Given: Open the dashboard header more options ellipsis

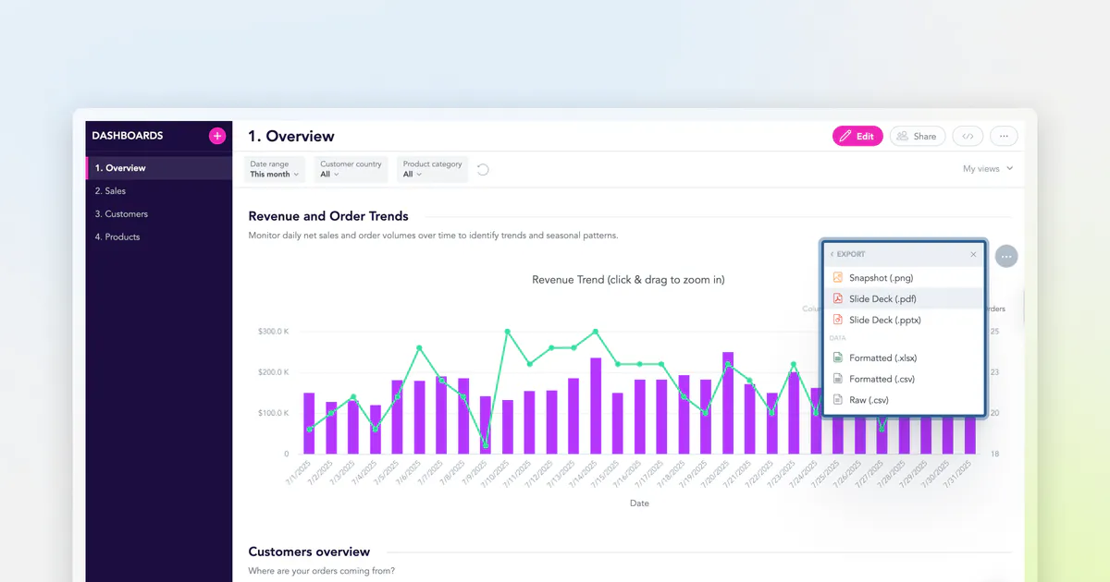Looking at the screenshot, I should 1004,136.
